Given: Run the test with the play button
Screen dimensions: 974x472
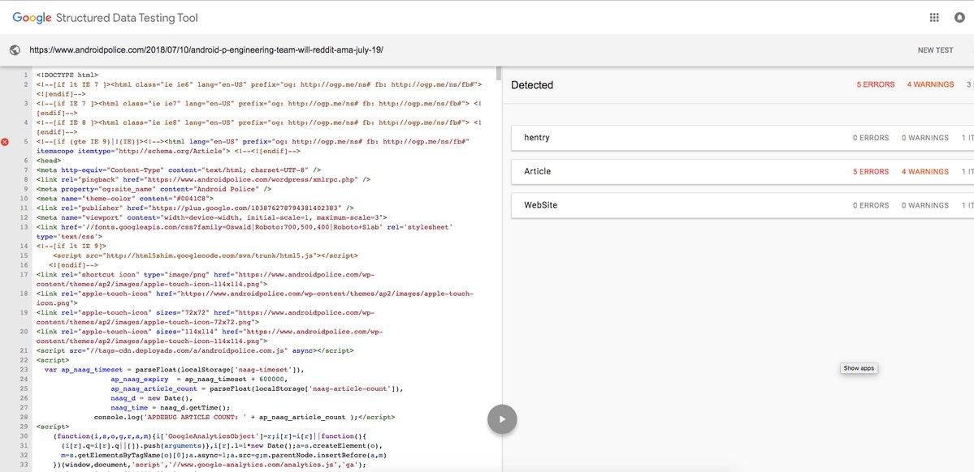Looking at the screenshot, I should coord(502,419).
